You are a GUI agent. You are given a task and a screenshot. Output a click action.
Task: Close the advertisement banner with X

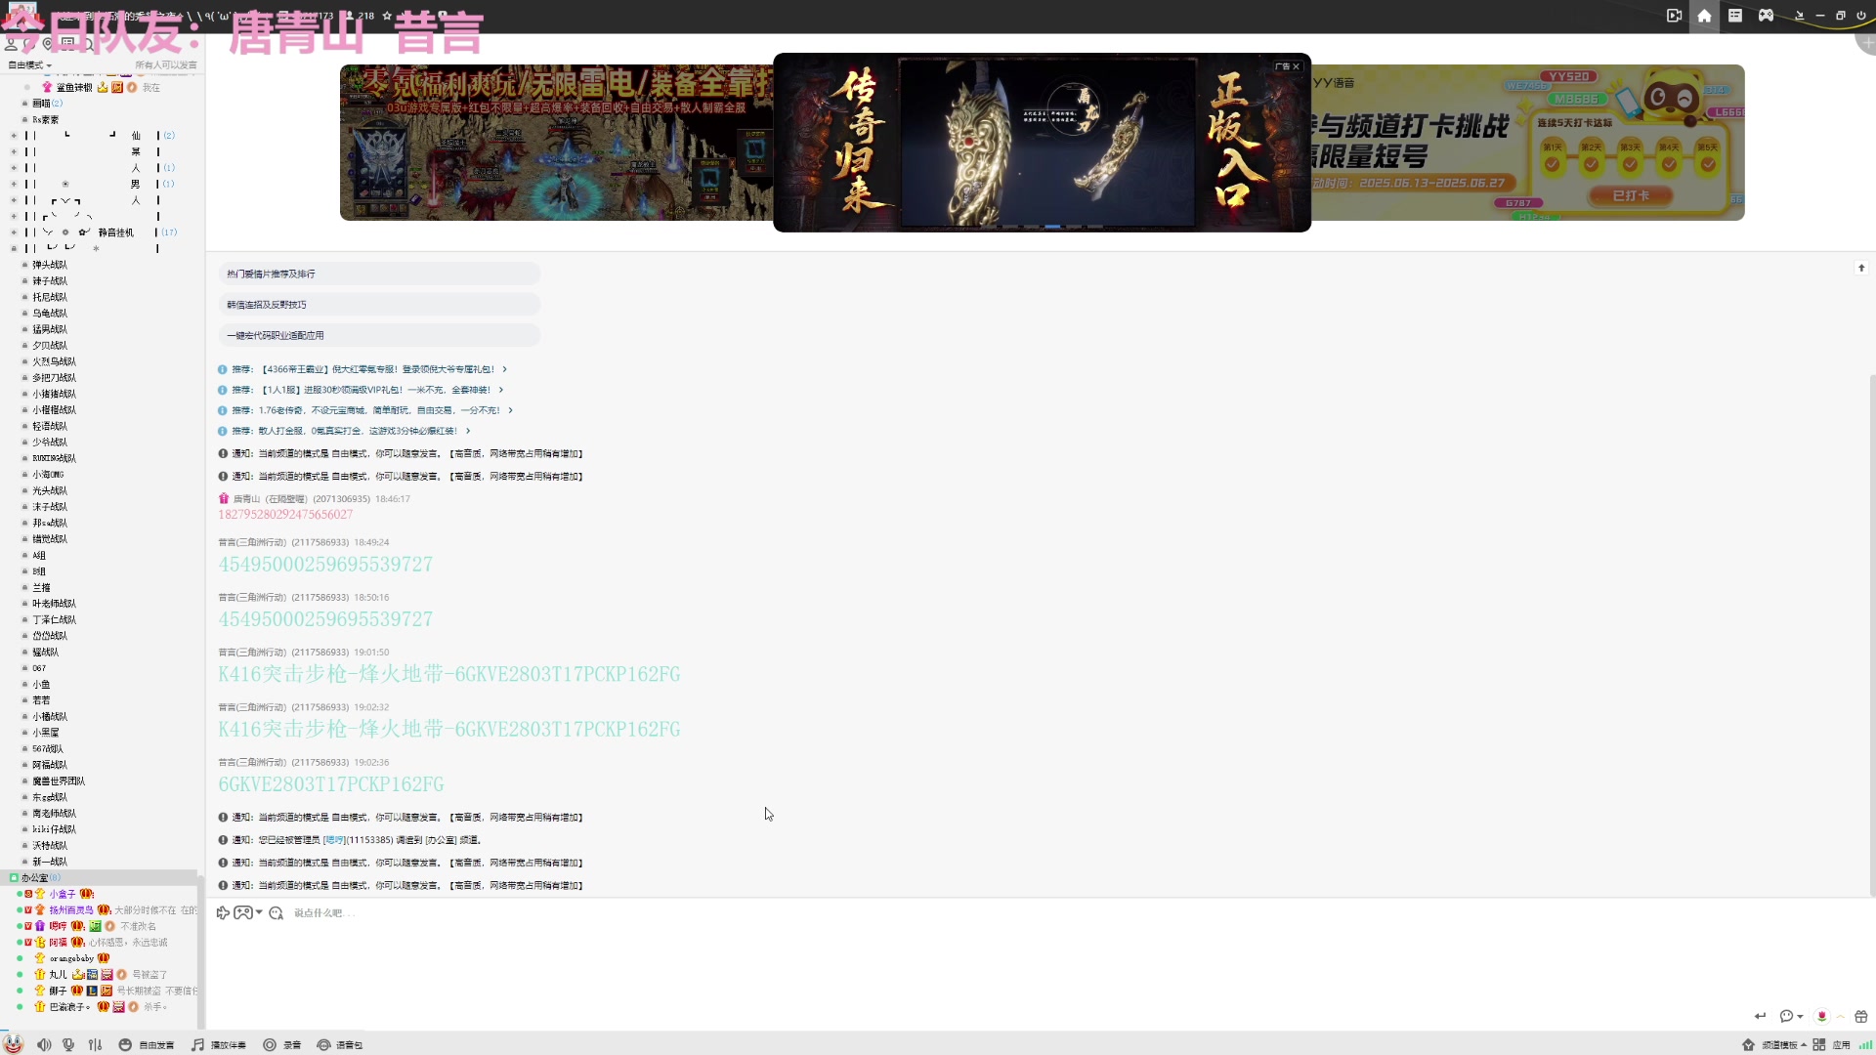point(1296,66)
